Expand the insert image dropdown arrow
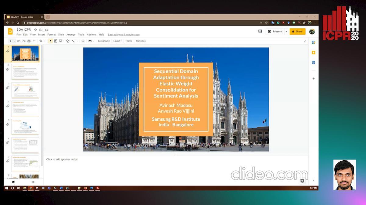This screenshot has height=205, width=366. coord(63,41)
